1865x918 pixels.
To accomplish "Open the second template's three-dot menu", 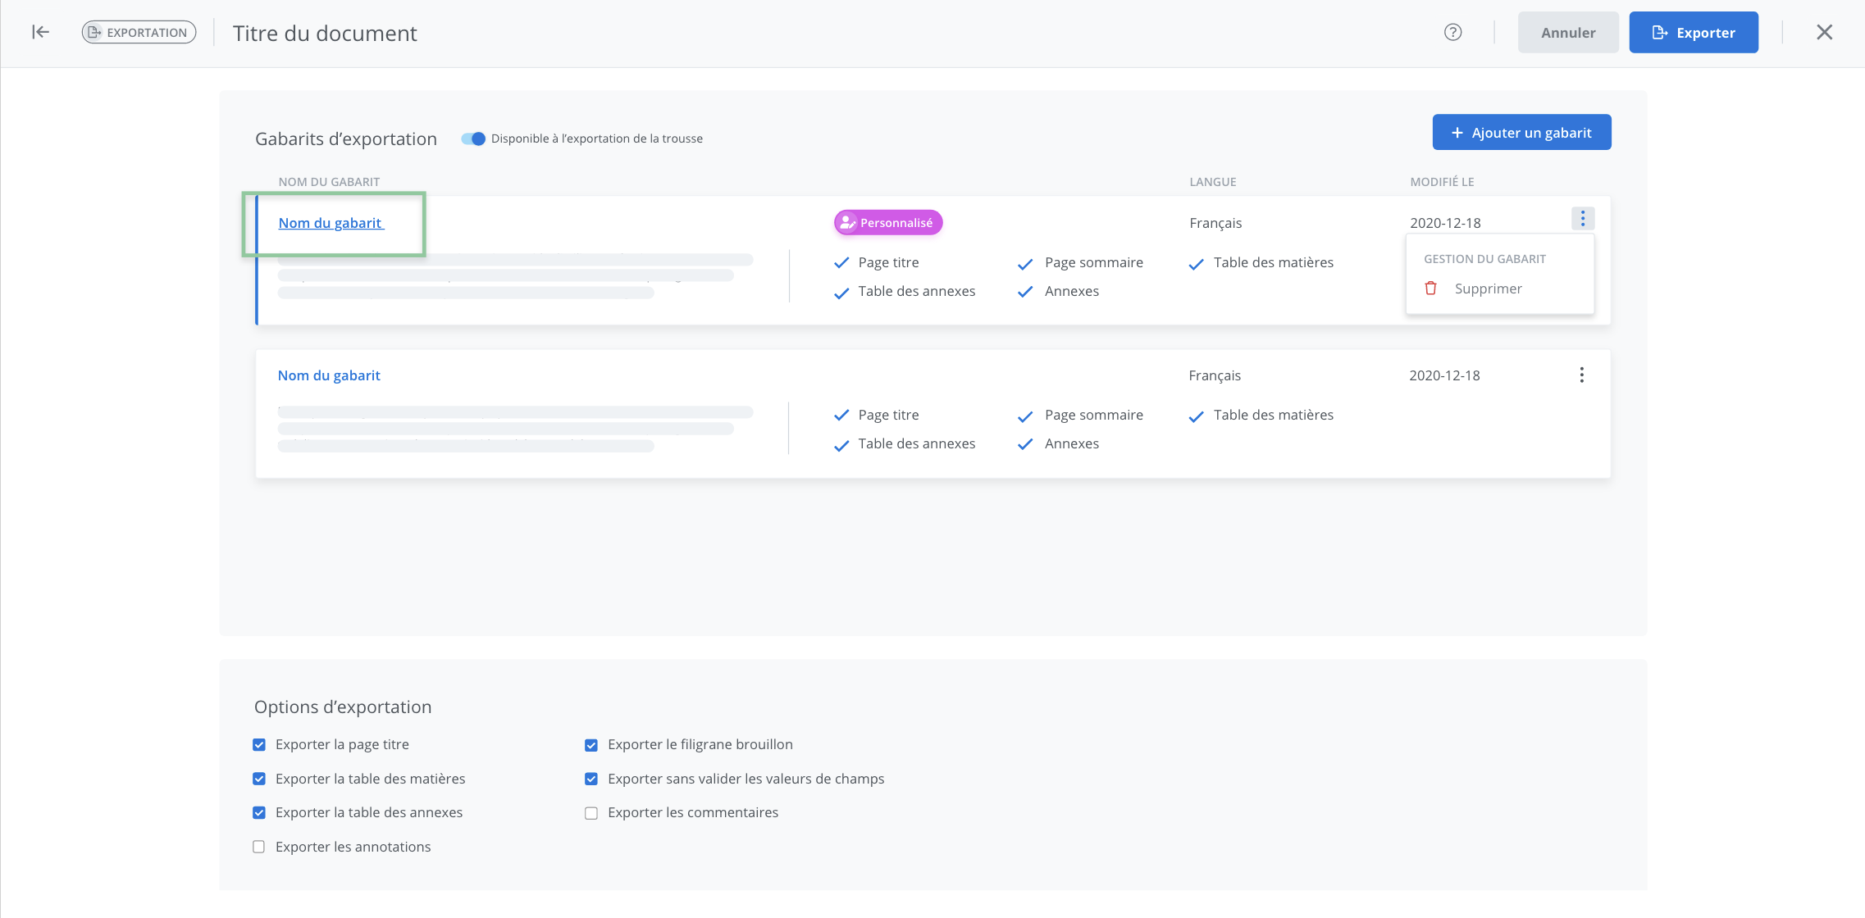I will coord(1581,375).
